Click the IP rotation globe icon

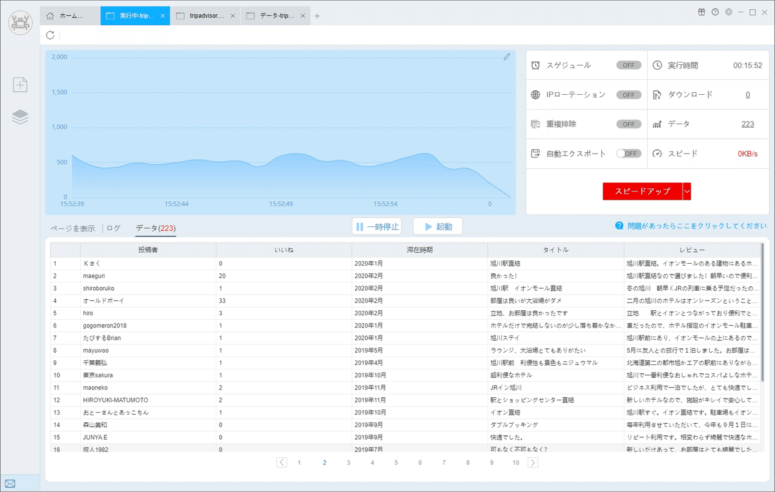[x=535, y=95]
